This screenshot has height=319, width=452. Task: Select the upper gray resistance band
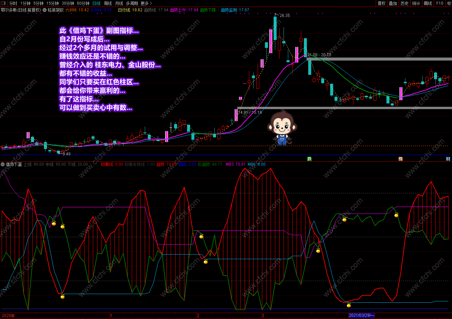click(x=380, y=59)
